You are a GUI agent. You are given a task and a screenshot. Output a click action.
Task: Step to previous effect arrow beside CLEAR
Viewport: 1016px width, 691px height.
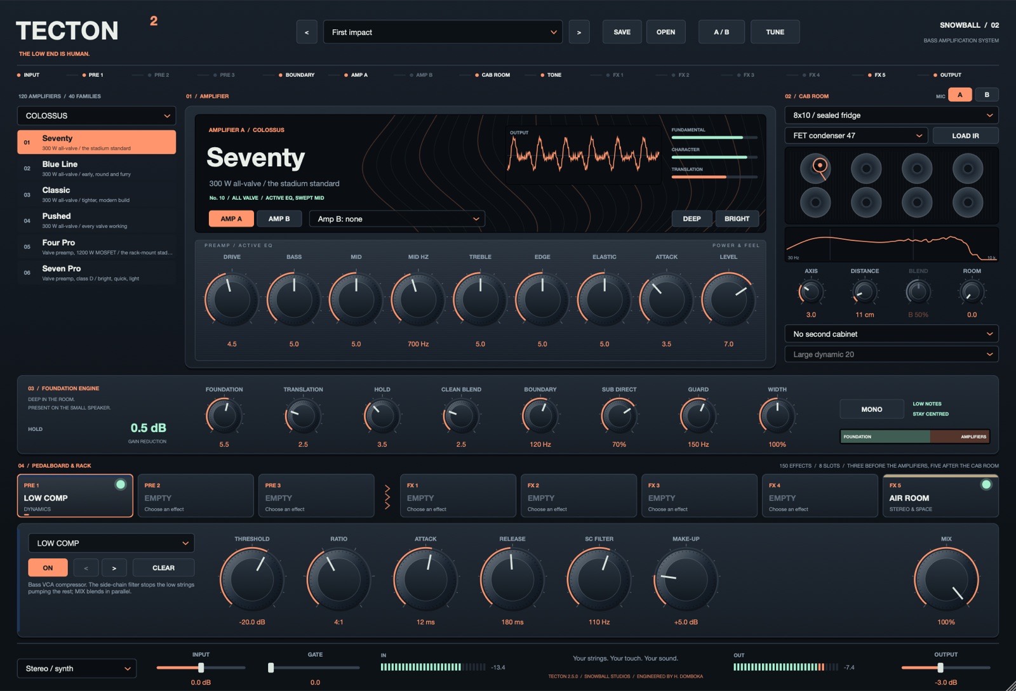tap(86, 568)
